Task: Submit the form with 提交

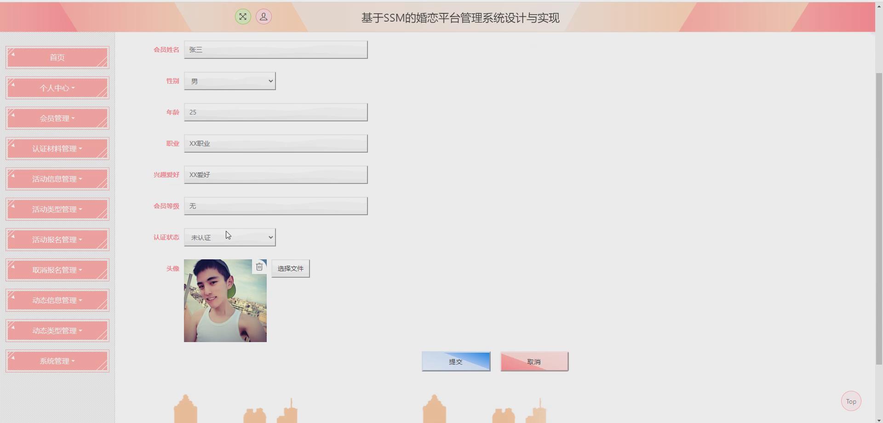Action: (456, 361)
